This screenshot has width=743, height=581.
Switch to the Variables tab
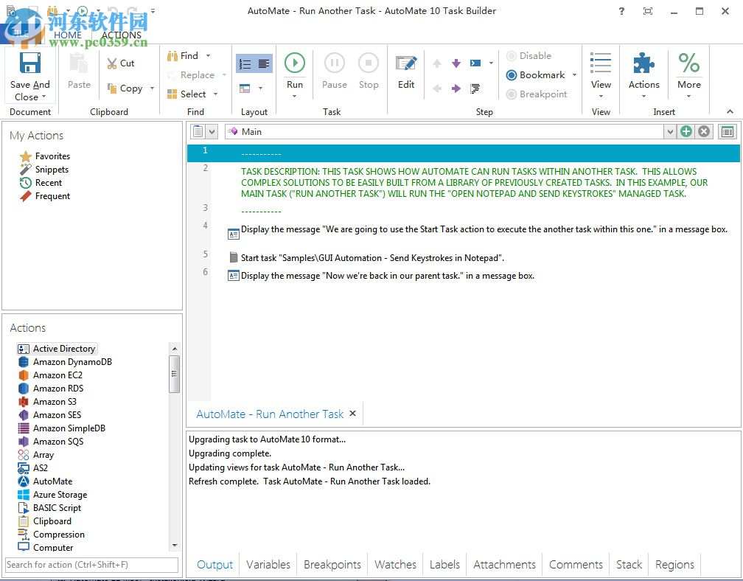[x=268, y=565]
